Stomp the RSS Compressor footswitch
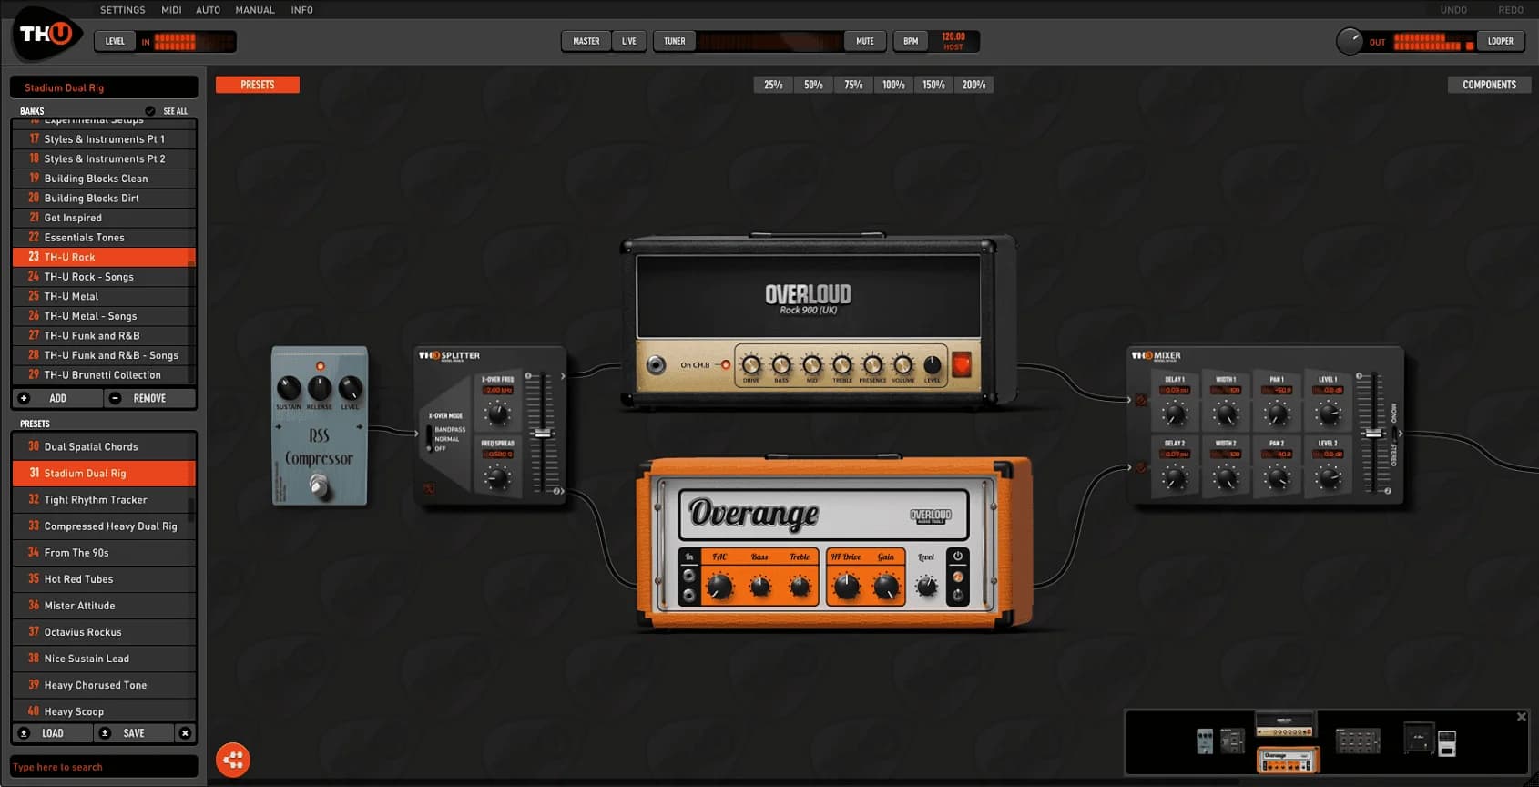This screenshot has width=1539, height=787. pyautogui.click(x=319, y=485)
